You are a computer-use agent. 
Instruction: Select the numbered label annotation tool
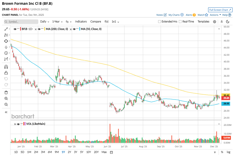(6, 53)
